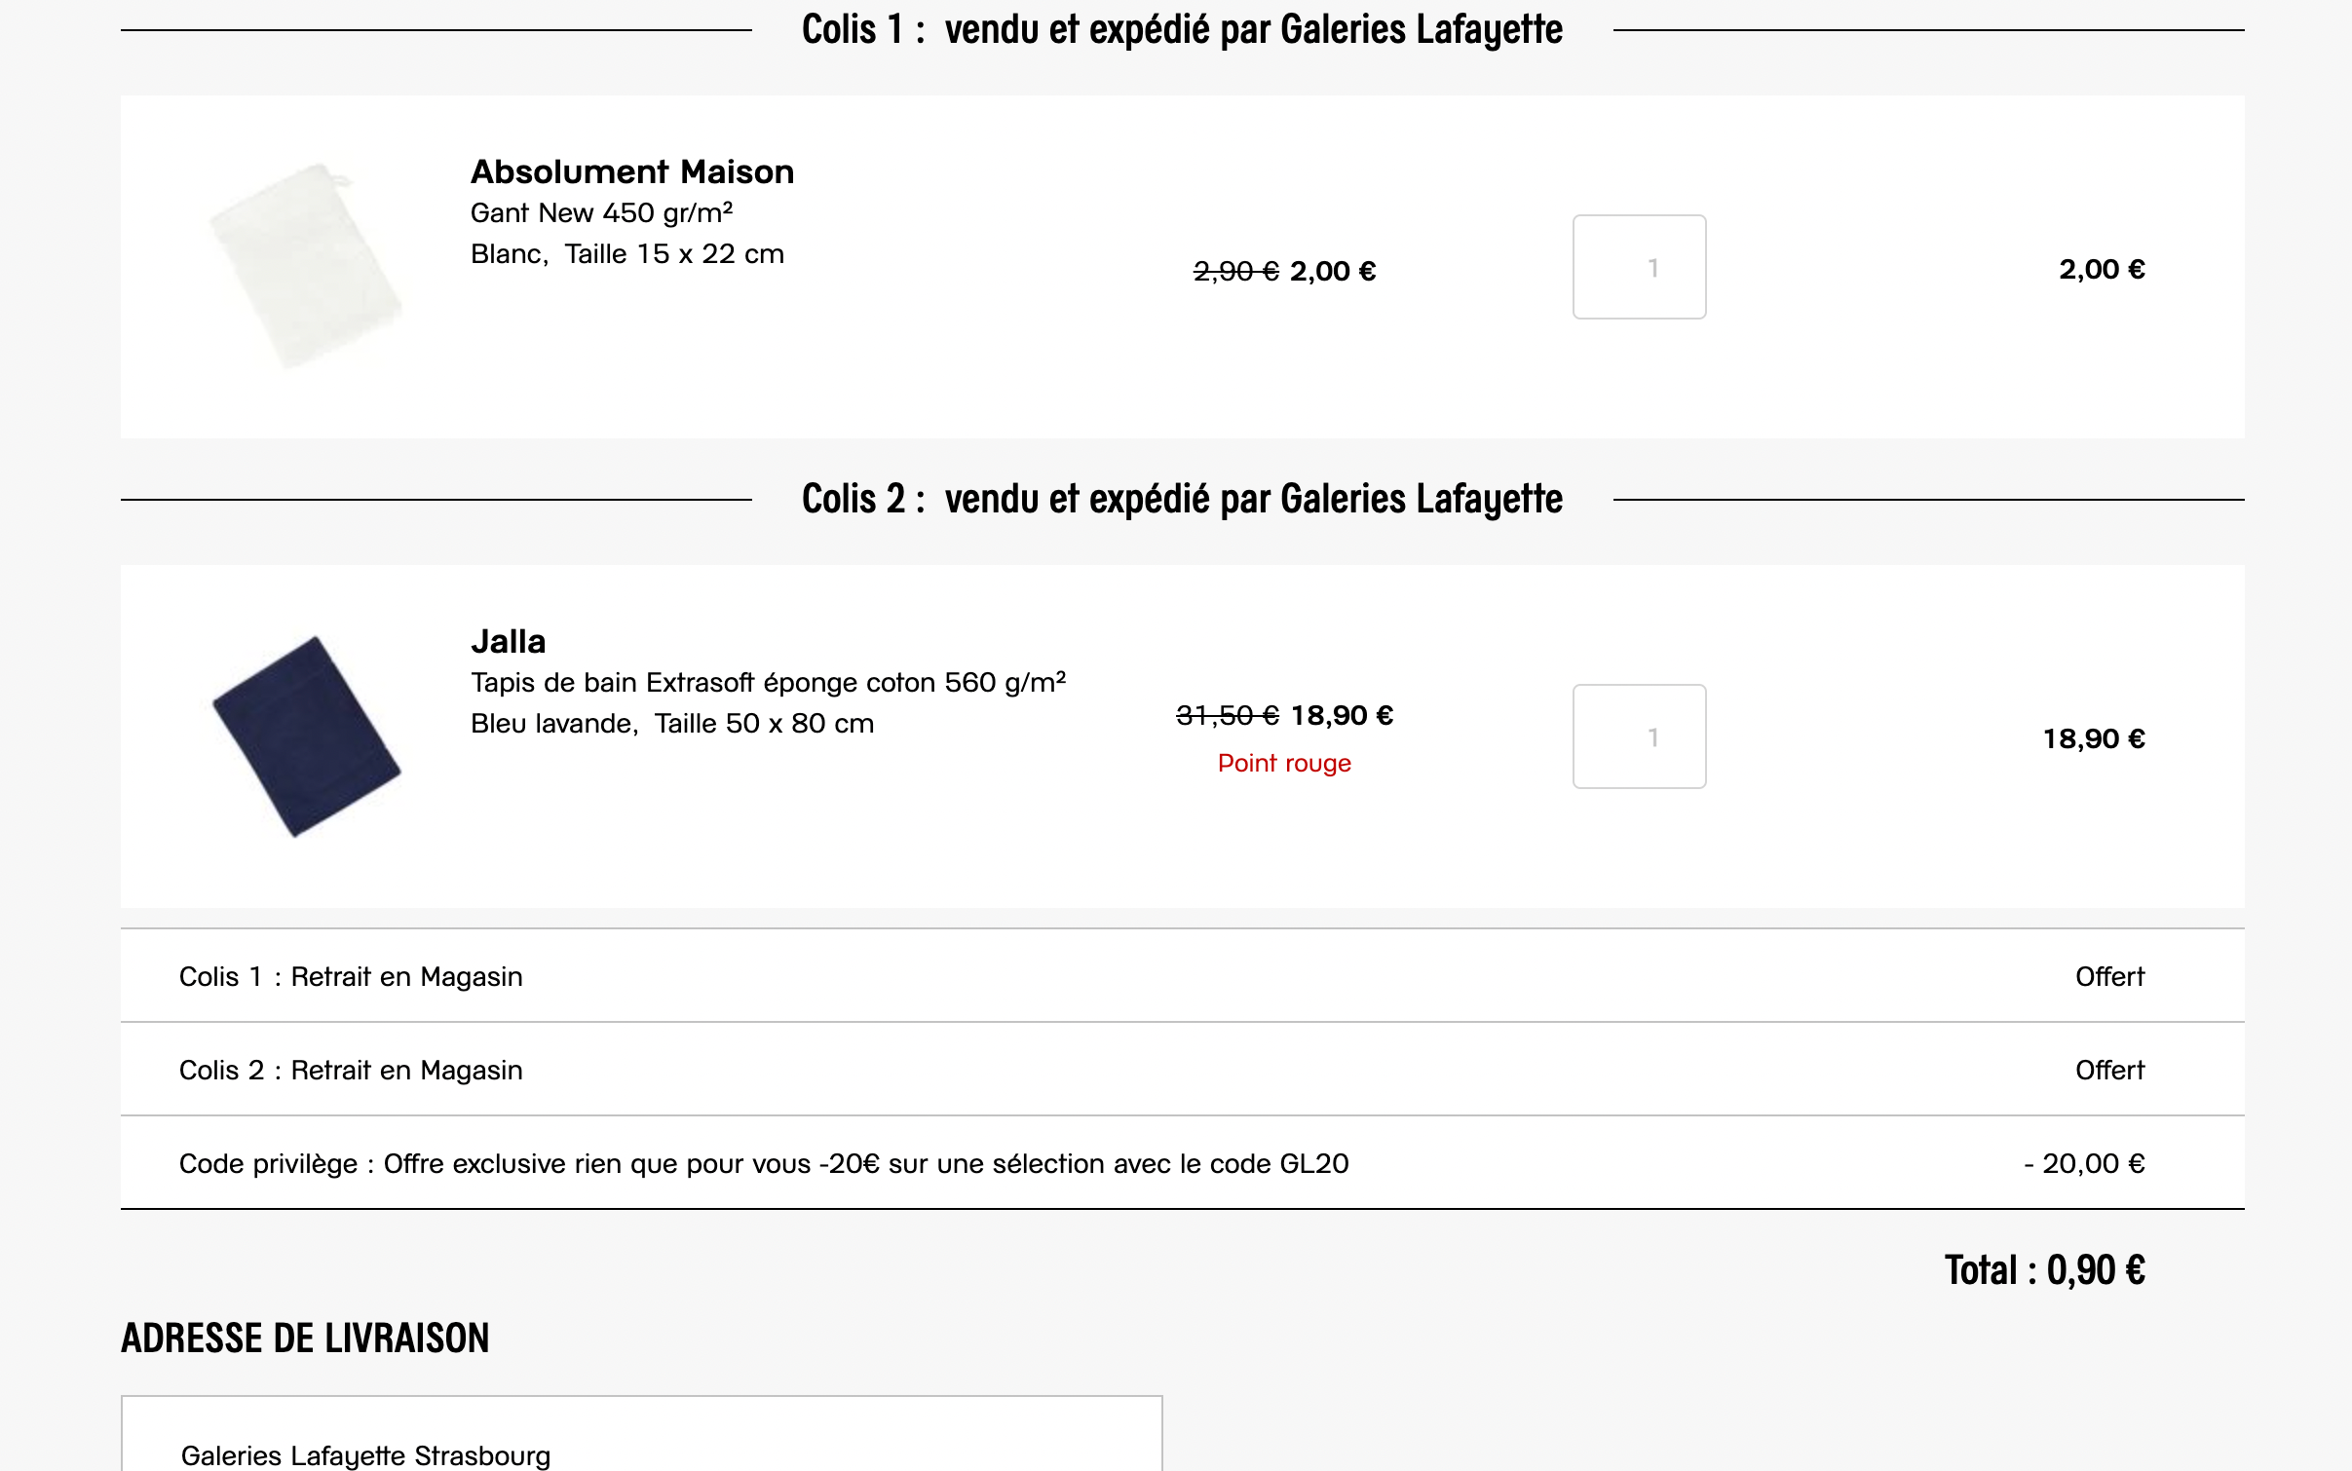
Task: Click Colis 1 Retrait en Magasin row
Action: click(x=351, y=976)
